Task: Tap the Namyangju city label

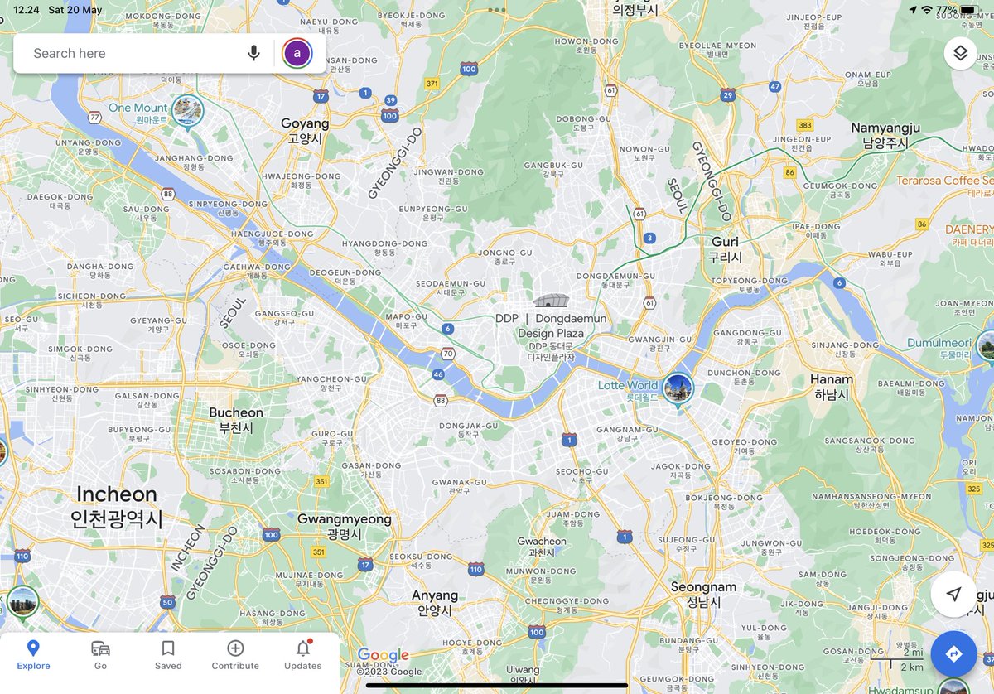Action: (x=885, y=135)
